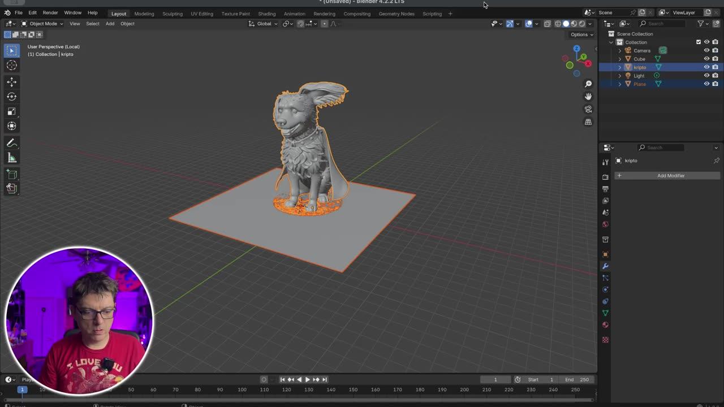Select the Annotate tool

[x=11, y=143]
